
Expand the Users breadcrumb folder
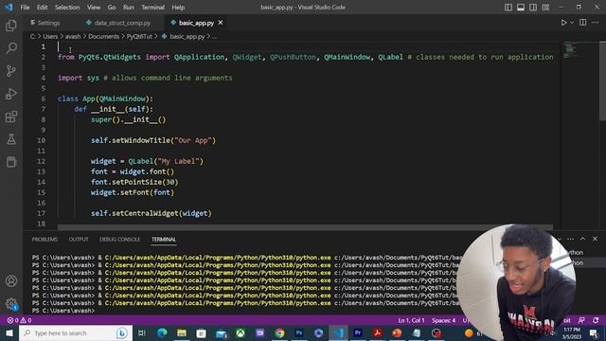(50, 36)
